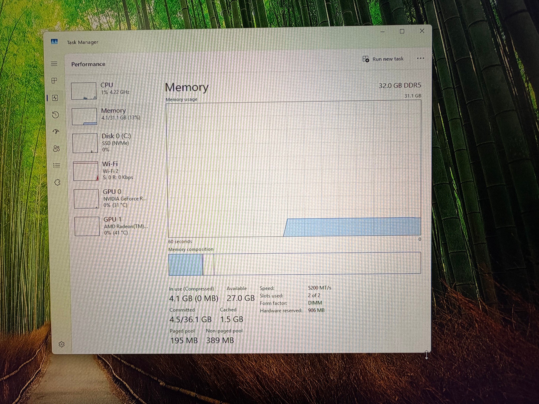Viewport: 539px width, 404px height.
Task: Click the Form factor DIMM value
Action: tap(315, 303)
